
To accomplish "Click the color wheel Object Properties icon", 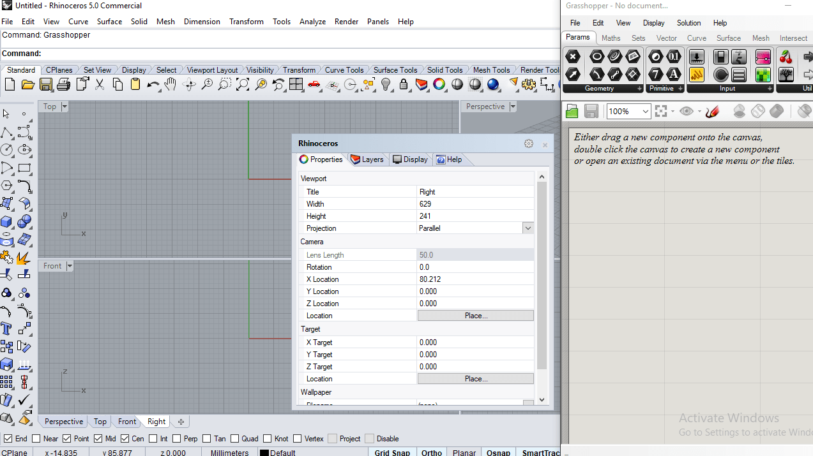I will click(x=439, y=84).
